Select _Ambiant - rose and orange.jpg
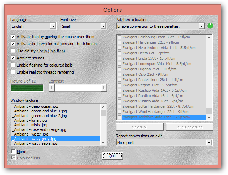The image size is (228, 175). click(56, 129)
